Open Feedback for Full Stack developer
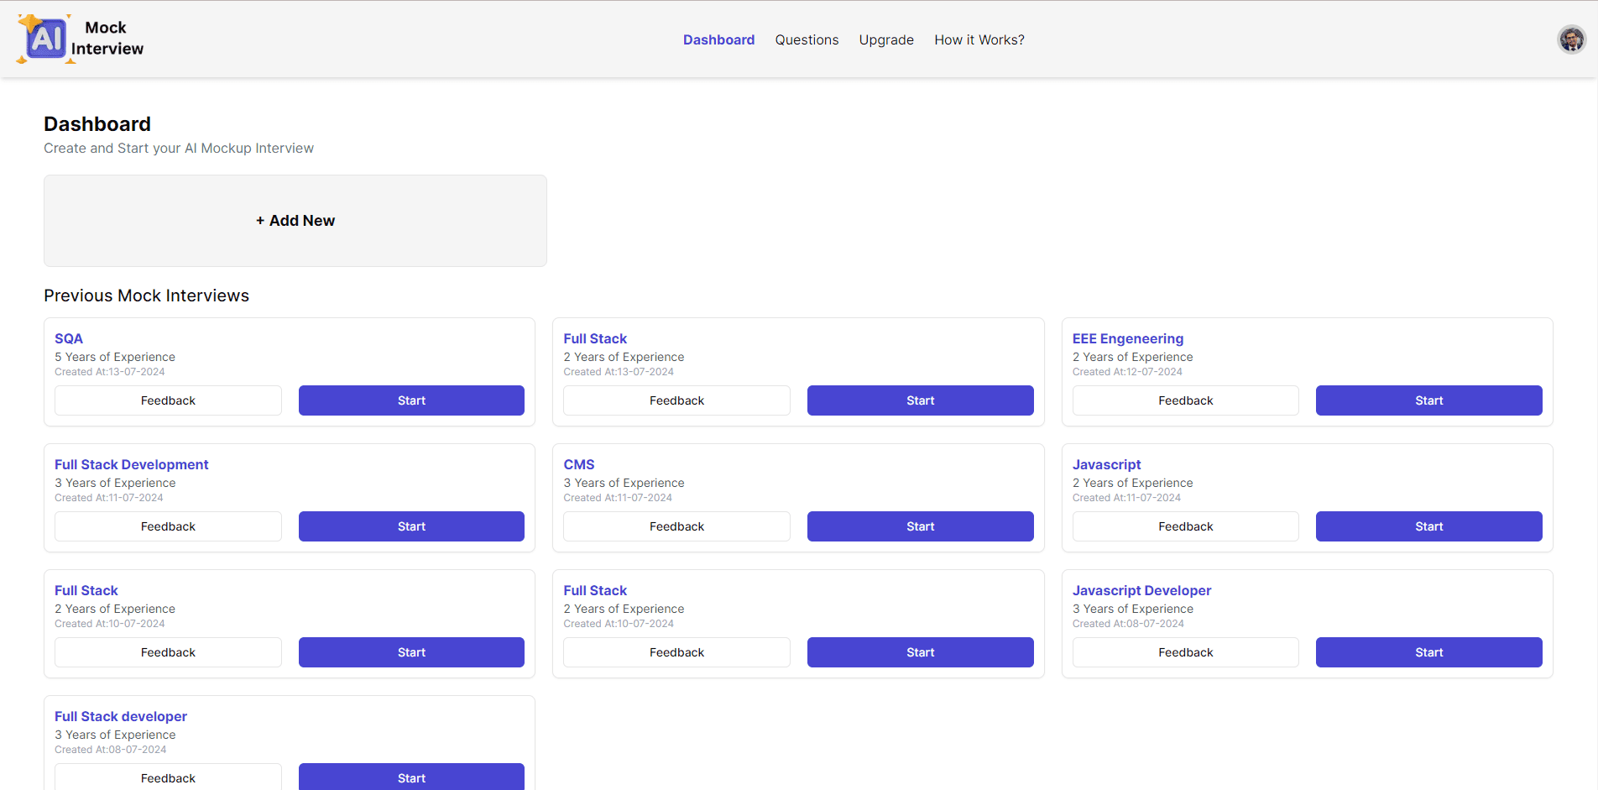 coord(168,778)
